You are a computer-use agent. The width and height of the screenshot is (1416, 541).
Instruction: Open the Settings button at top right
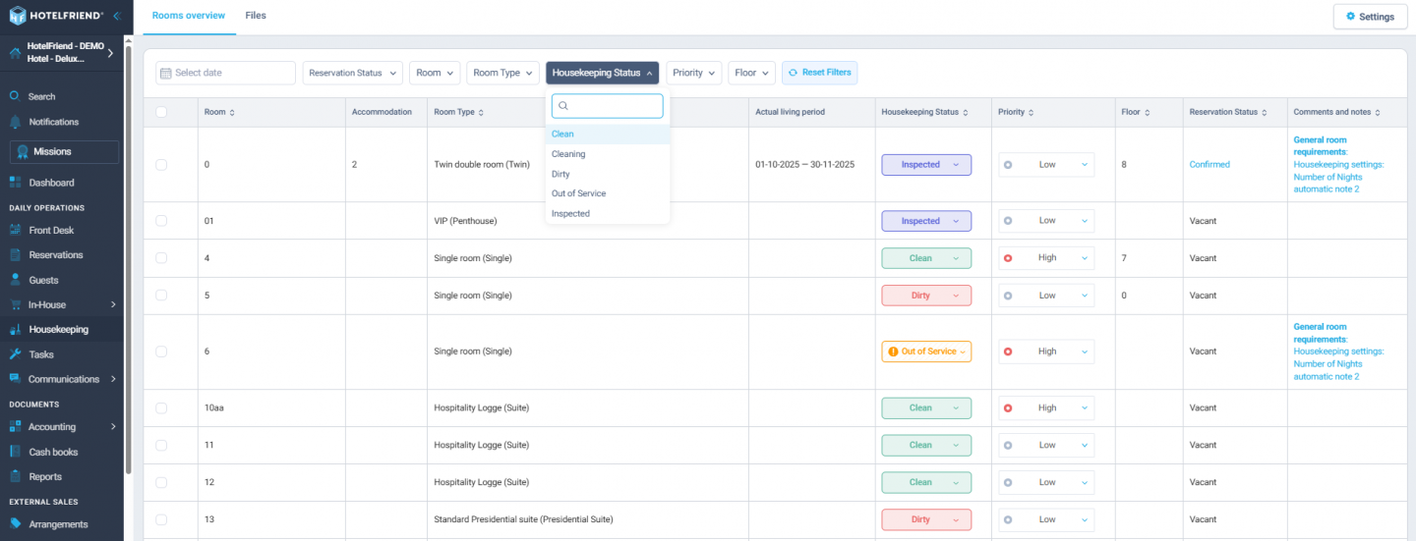tap(1369, 17)
